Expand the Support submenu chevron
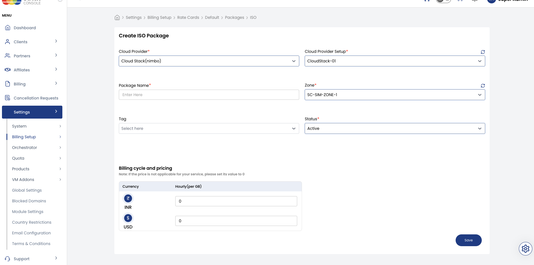The image size is (534, 265). coord(56,258)
